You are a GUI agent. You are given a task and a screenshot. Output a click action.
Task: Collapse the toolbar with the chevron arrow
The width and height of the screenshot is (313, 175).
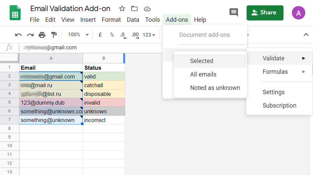(306, 35)
